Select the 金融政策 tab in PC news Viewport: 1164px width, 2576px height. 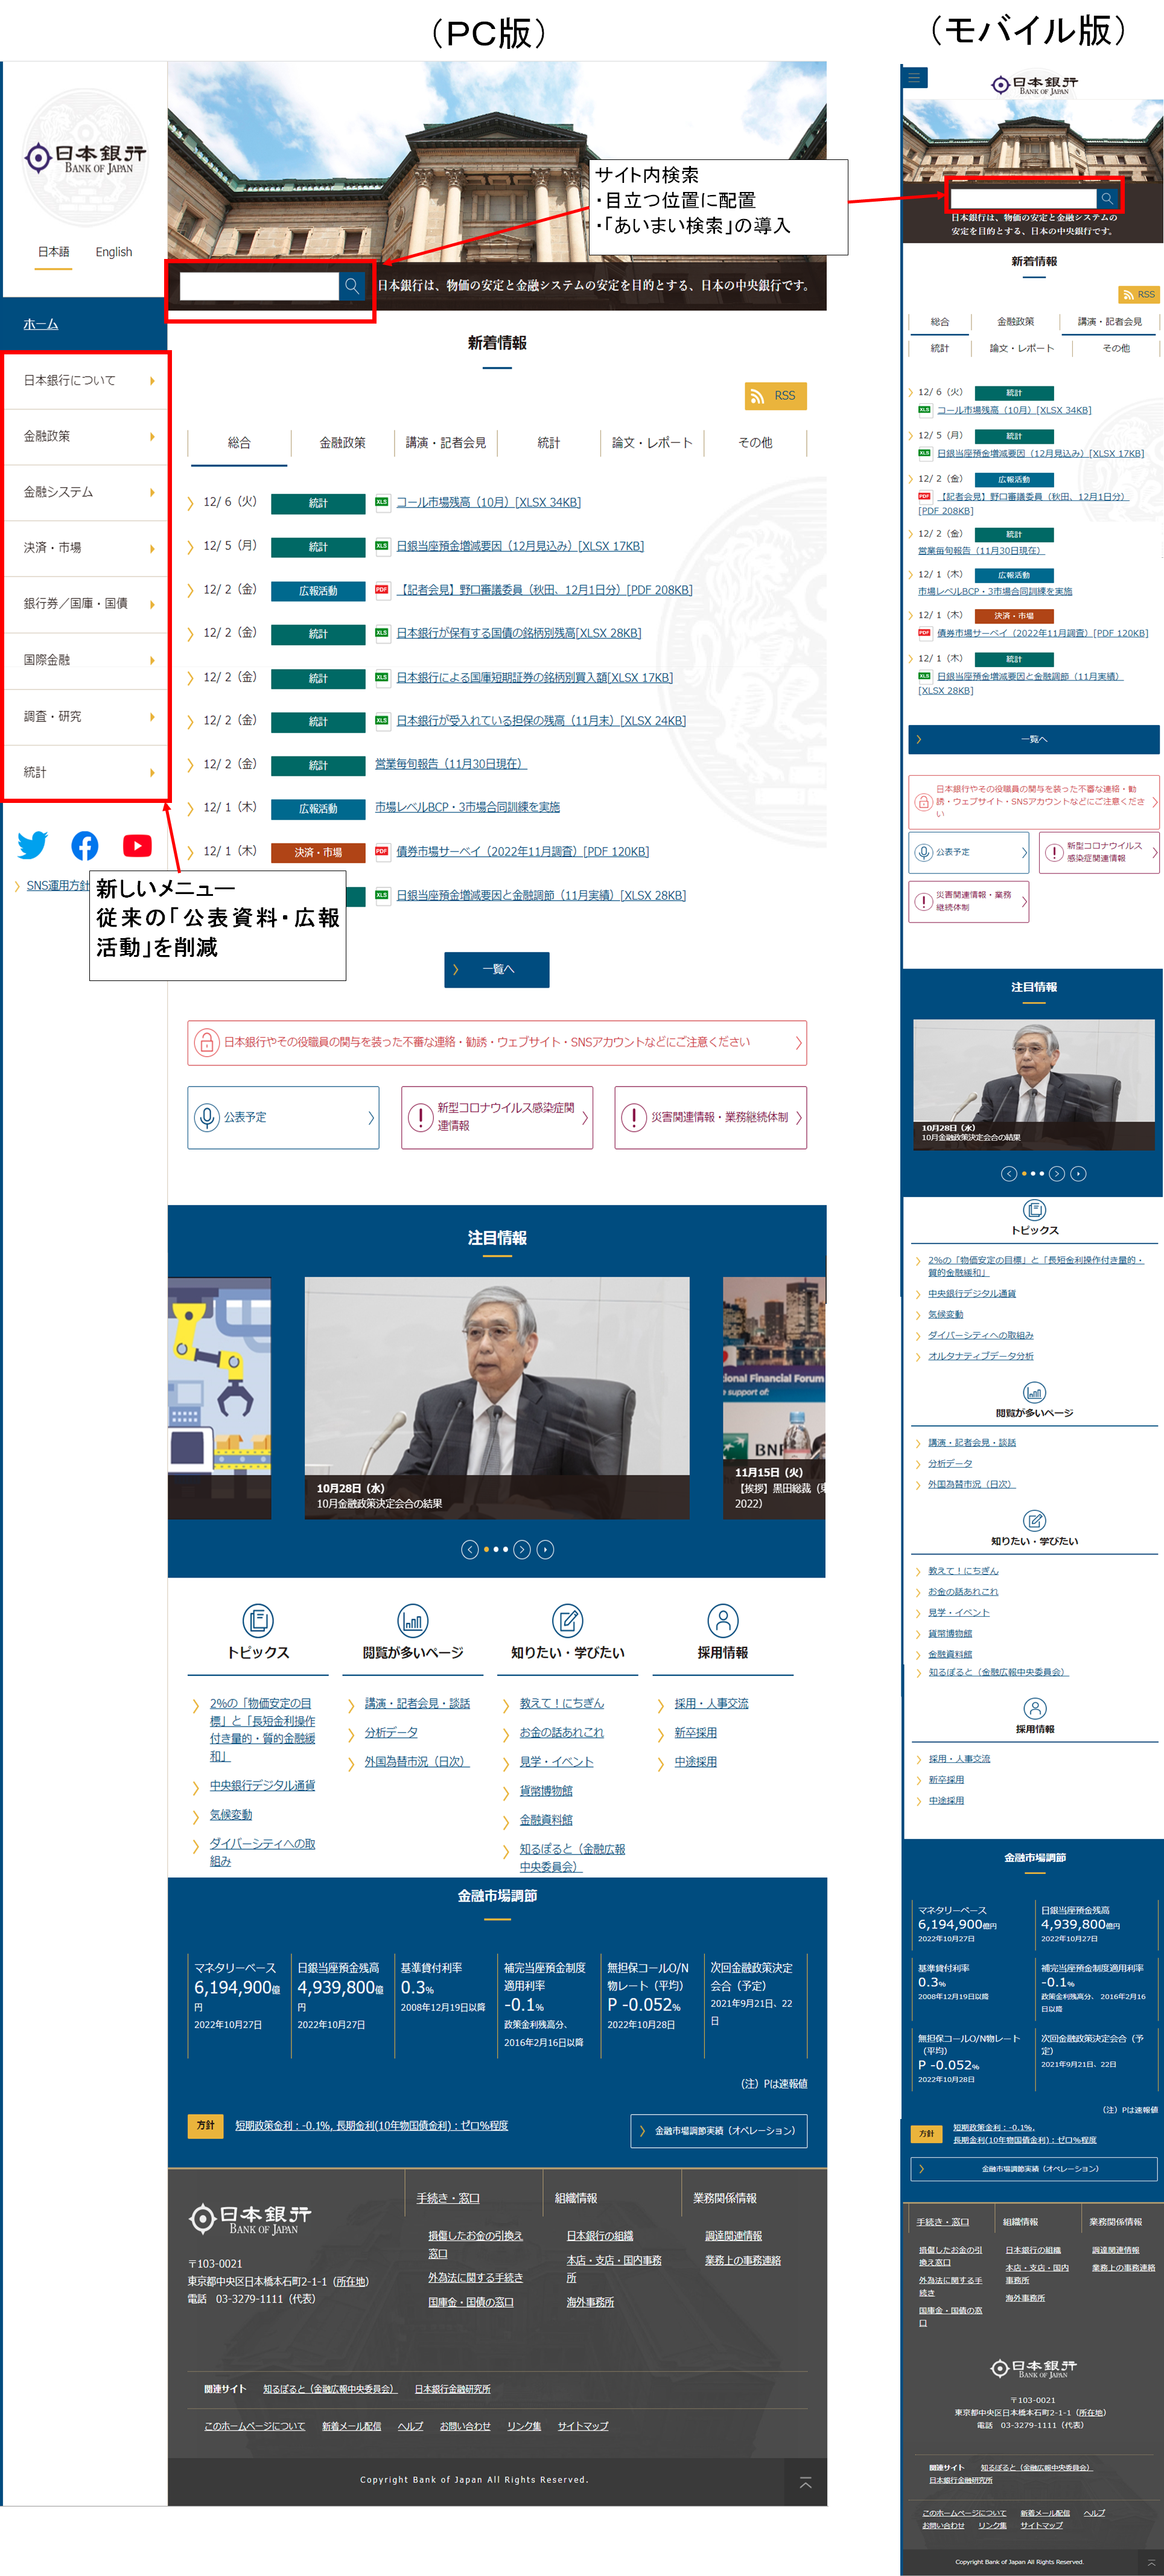tap(343, 443)
